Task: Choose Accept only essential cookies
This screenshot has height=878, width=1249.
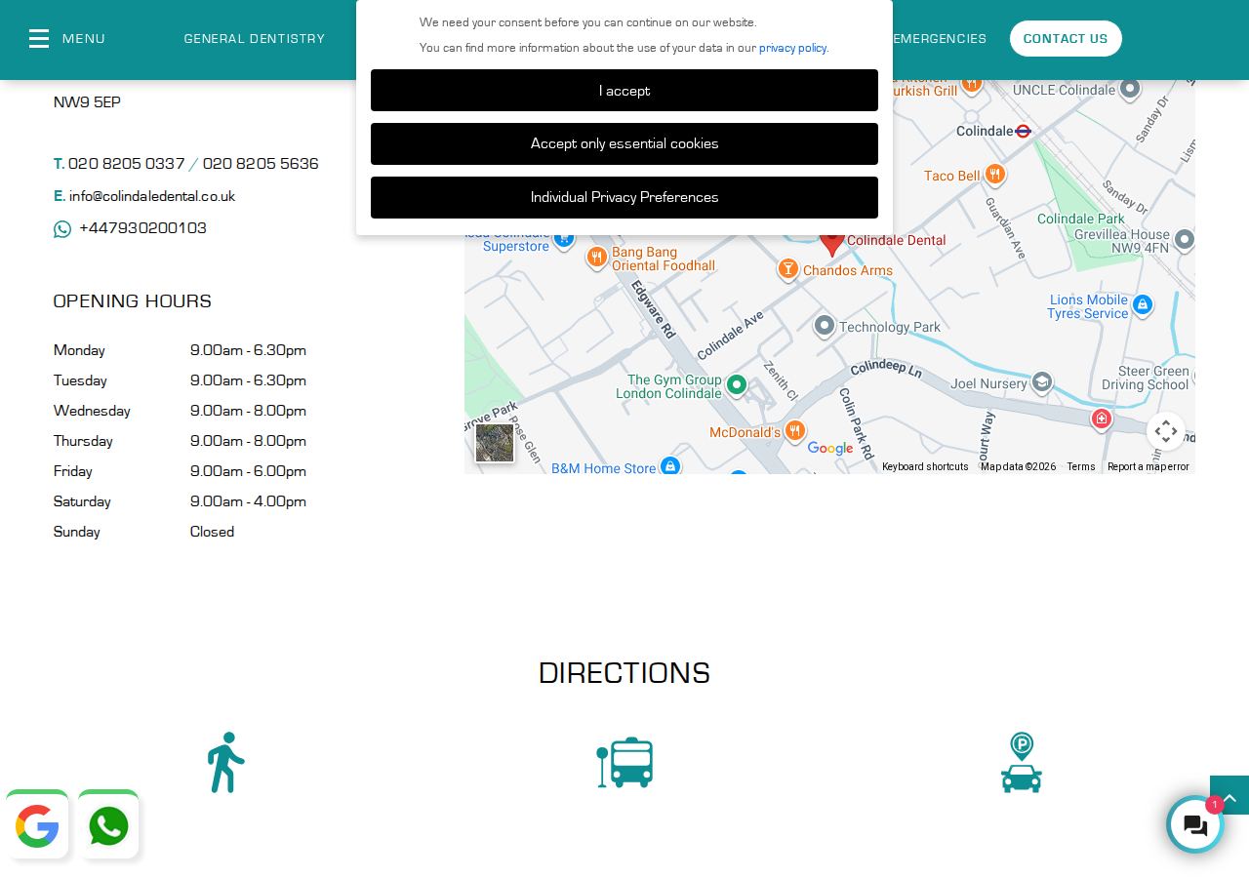Action: (x=624, y=143)
